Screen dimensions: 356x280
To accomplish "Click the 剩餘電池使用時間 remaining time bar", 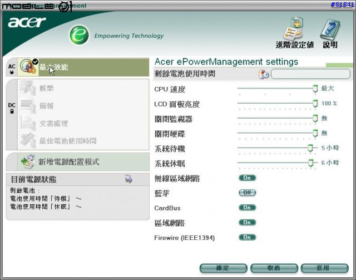I will coord(310,74).
